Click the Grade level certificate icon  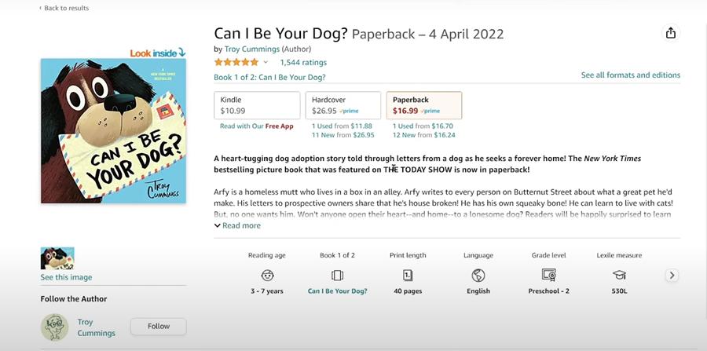point(548,275)
